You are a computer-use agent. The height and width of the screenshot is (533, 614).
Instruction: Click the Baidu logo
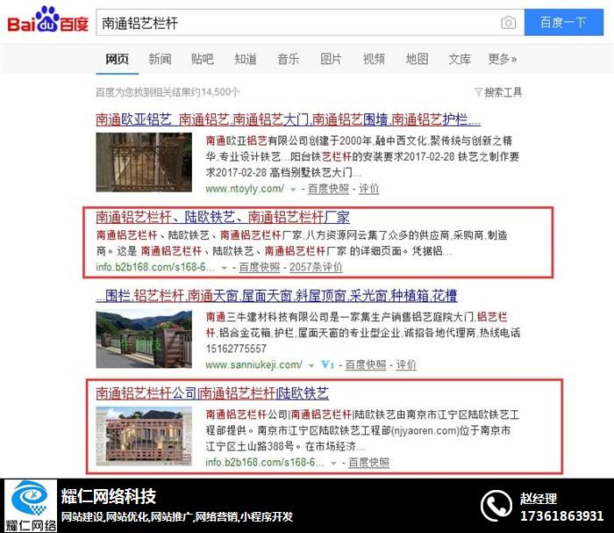47,20
